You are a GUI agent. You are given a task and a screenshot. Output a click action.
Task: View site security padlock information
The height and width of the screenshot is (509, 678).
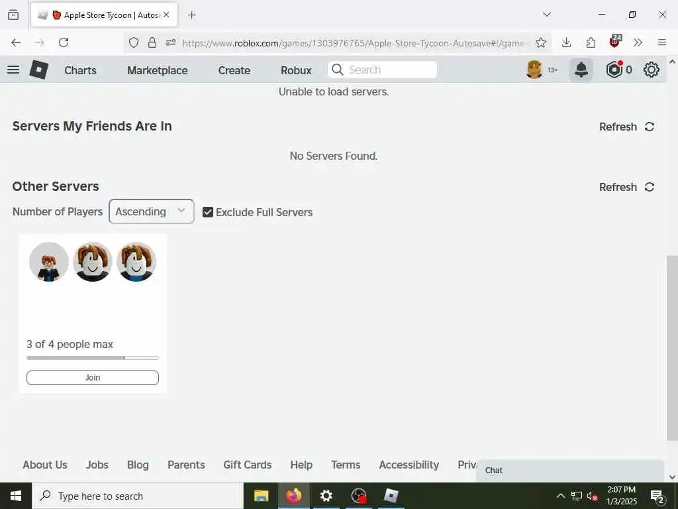tap(152, 42)
